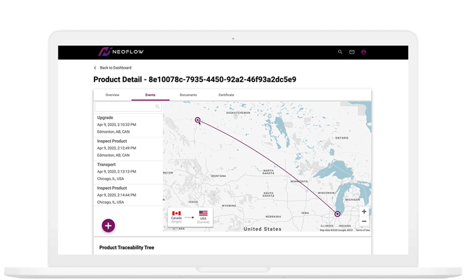The image size is (466, 280).
Task: Click the events search input field
Action: click(125, 107)
